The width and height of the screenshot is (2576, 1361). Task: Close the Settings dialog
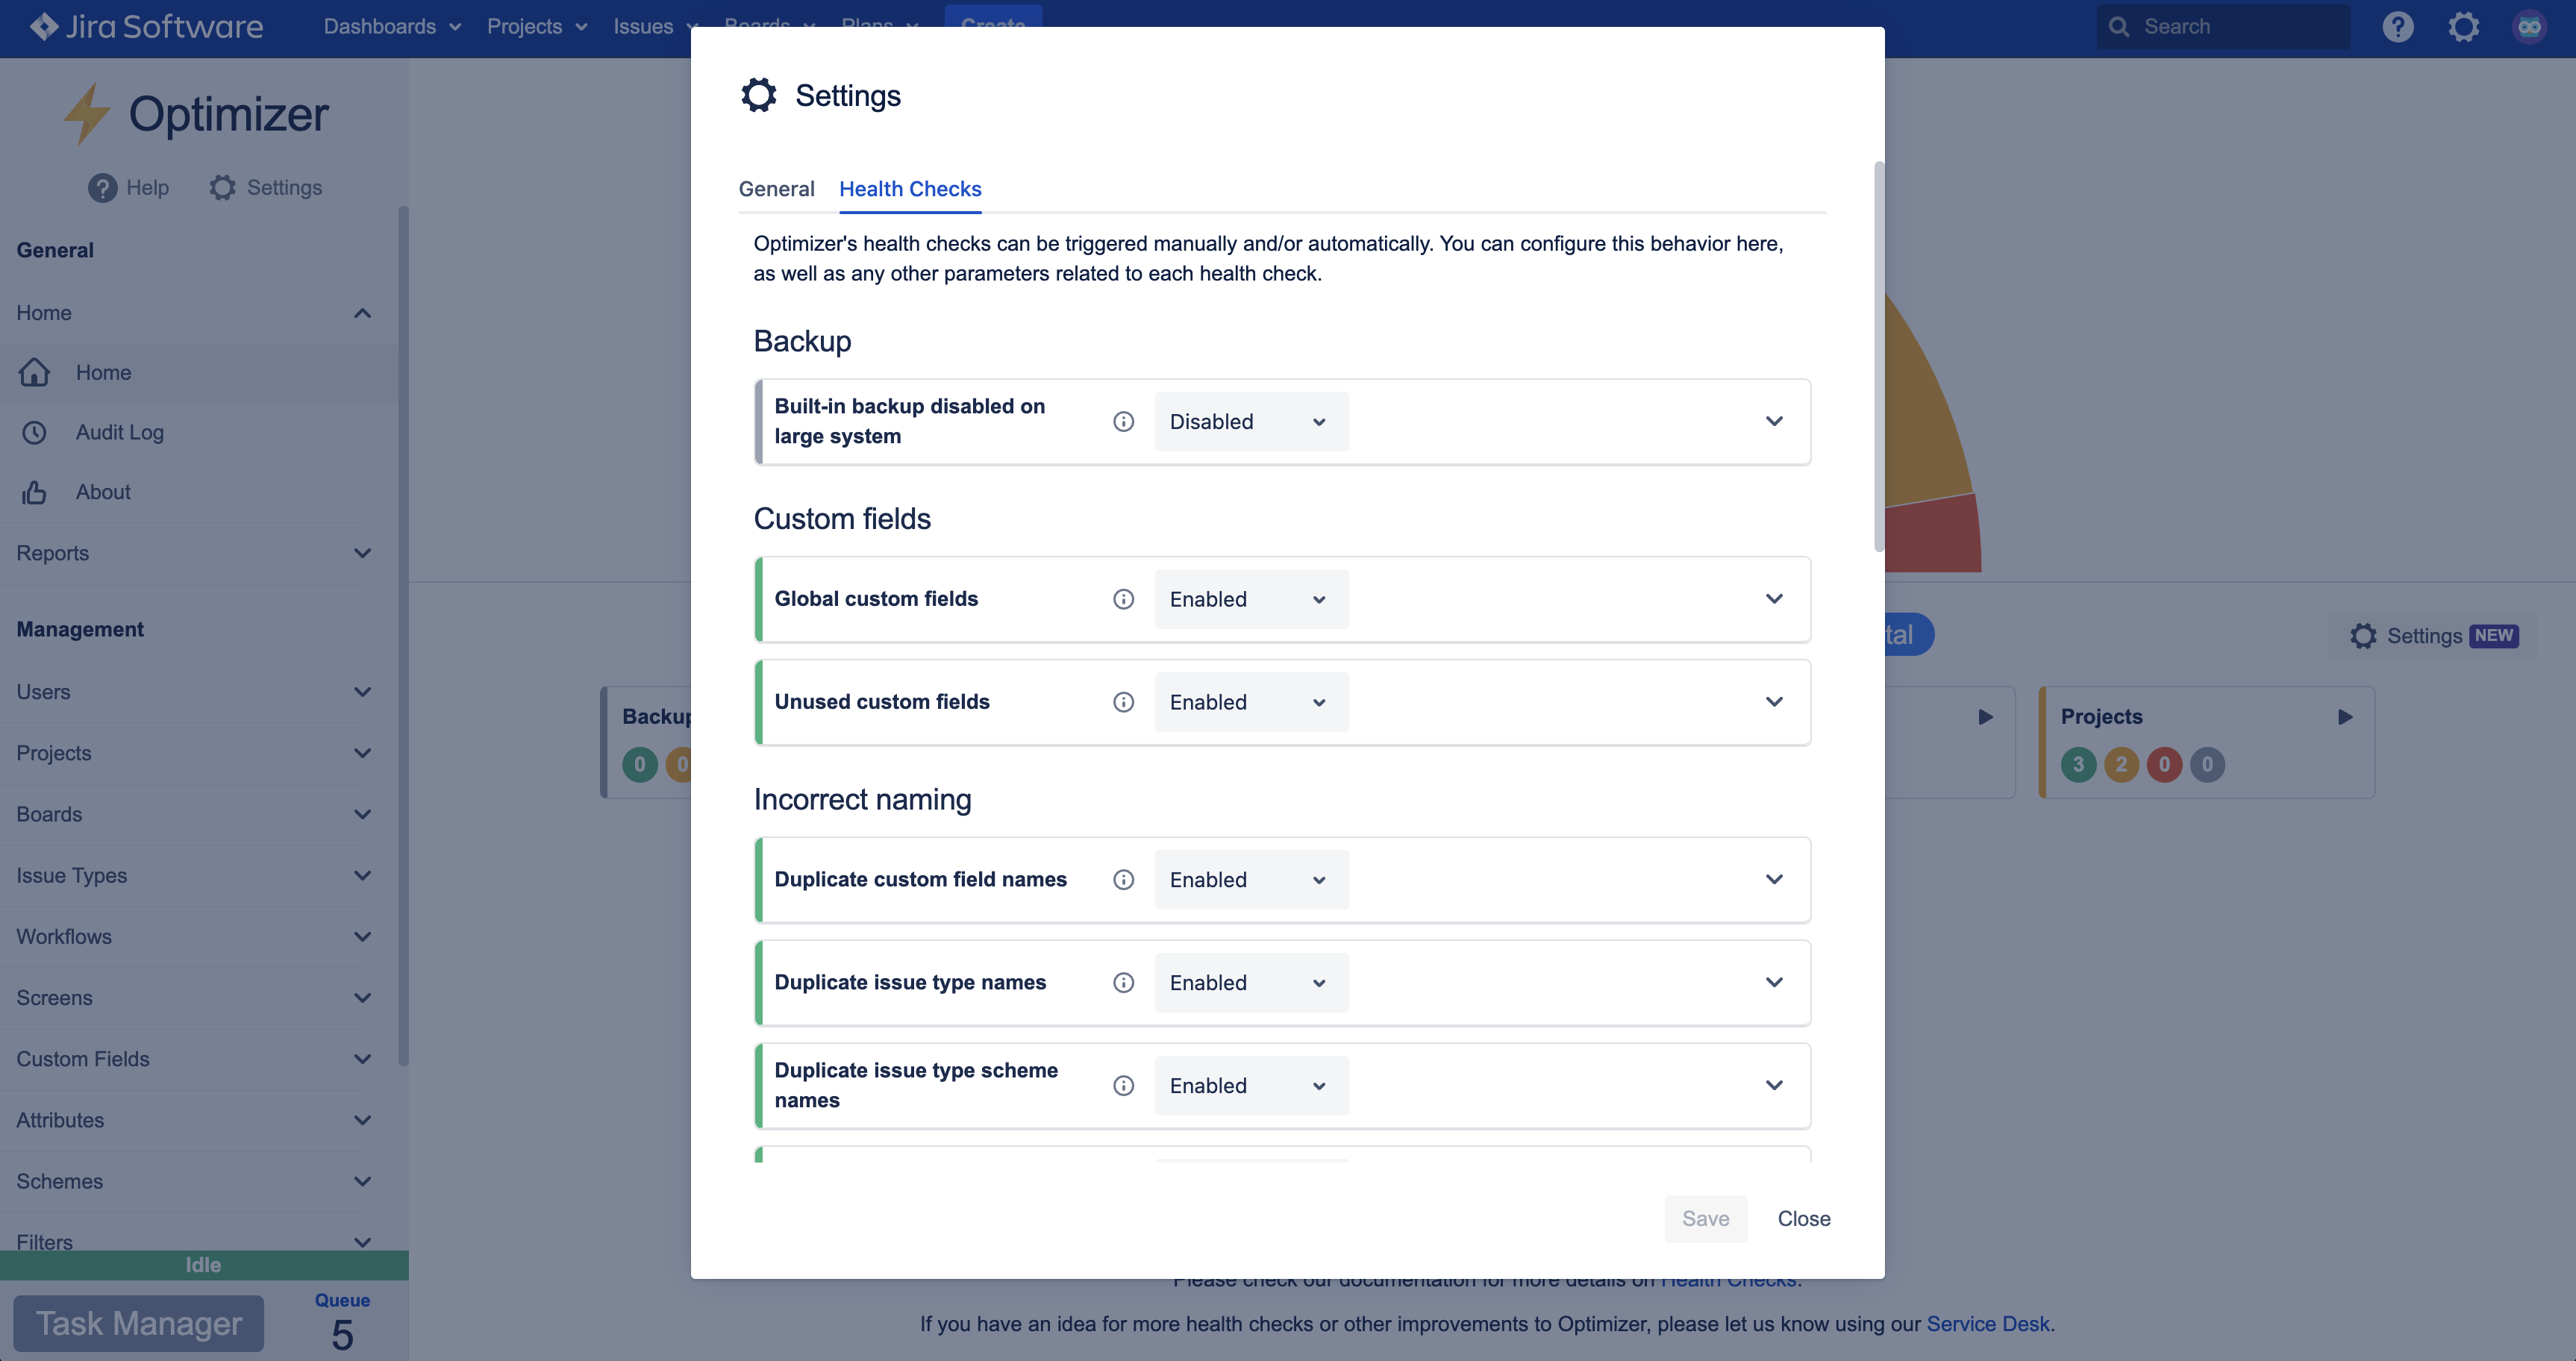[x=1803, y=1219]
